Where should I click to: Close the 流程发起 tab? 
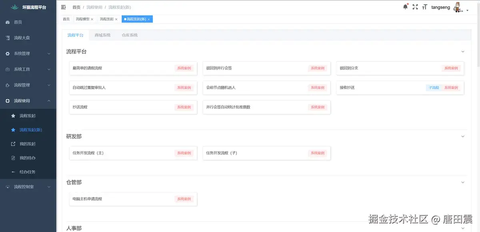pos(116,19)
